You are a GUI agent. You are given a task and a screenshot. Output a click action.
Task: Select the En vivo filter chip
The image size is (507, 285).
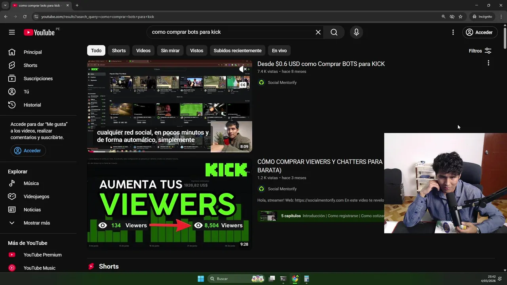[x=279, y=51]
